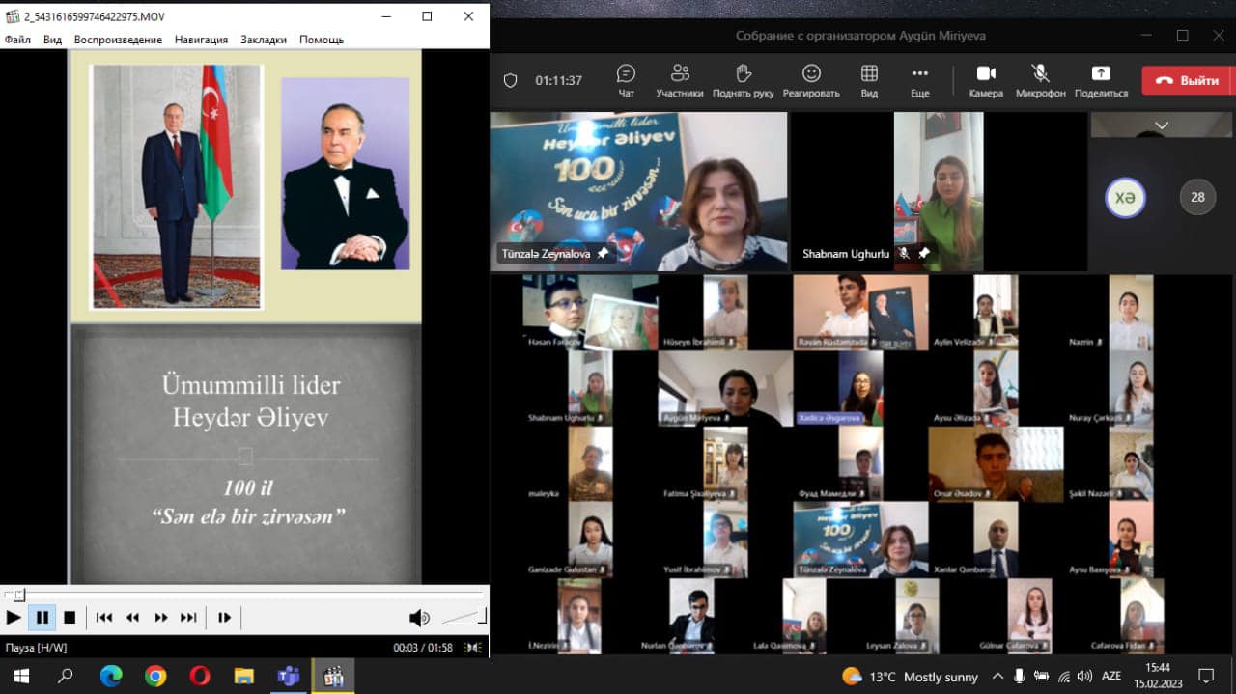1236x694 pixels.
Task: Select Rəvan Rüstəmzadə's video tile
Action: tap(860, 312)
